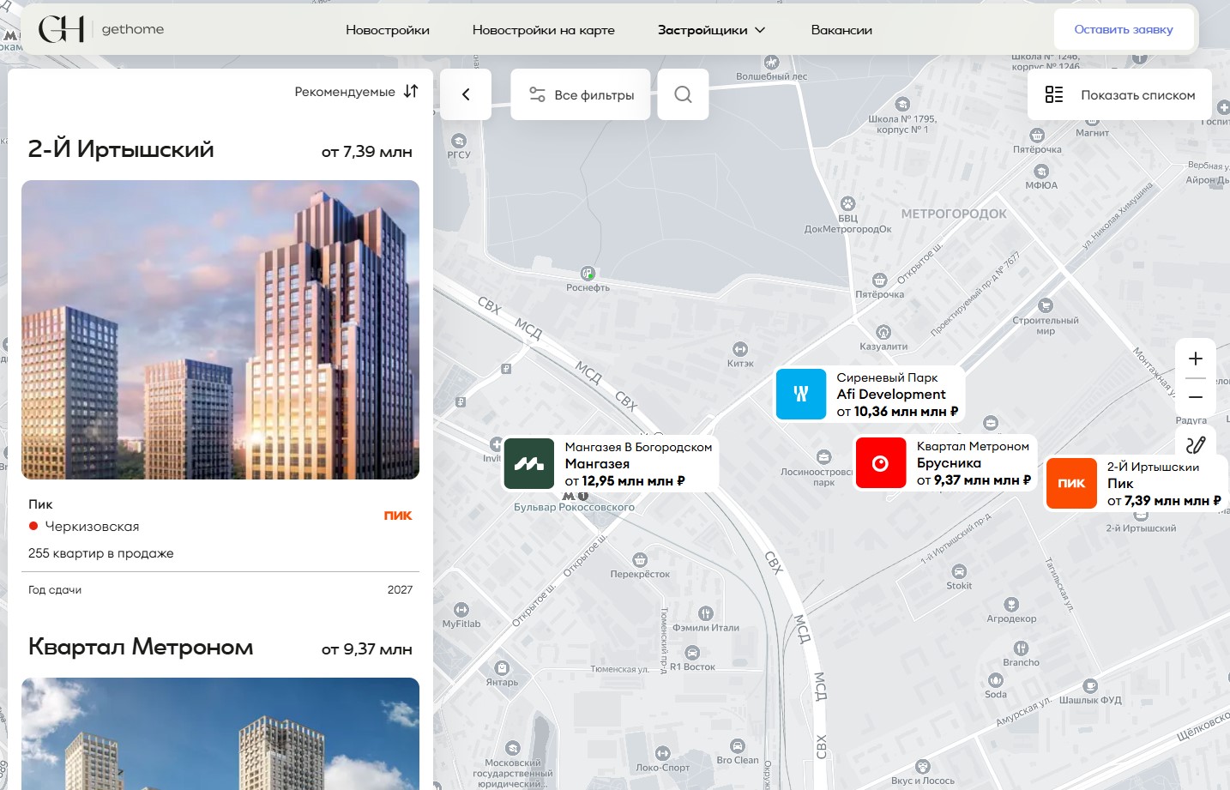Click the Brancho restaurant map icon
This screenshot has width=1230, height=790.
1021,648
